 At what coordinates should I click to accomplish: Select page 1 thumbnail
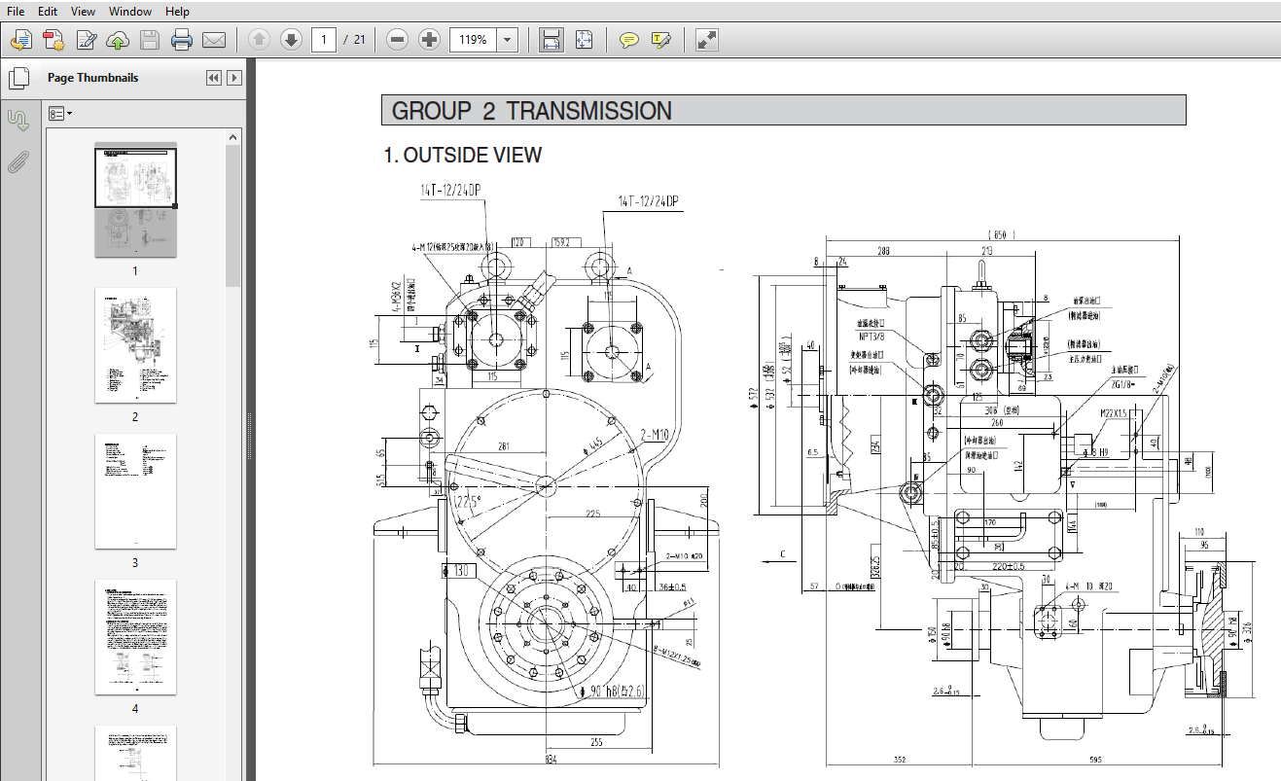[x=135, y=200]
